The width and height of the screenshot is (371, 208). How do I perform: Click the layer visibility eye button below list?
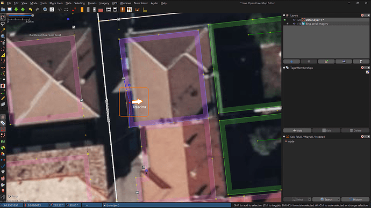pos(344,62)
